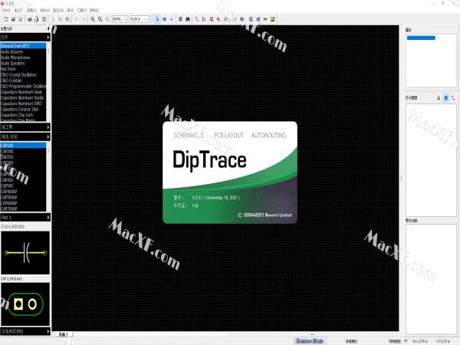Click the Redo arrow icon
The height and width of the screenshot is (345, 460).
pyautogui.click(x=84, y=19)
